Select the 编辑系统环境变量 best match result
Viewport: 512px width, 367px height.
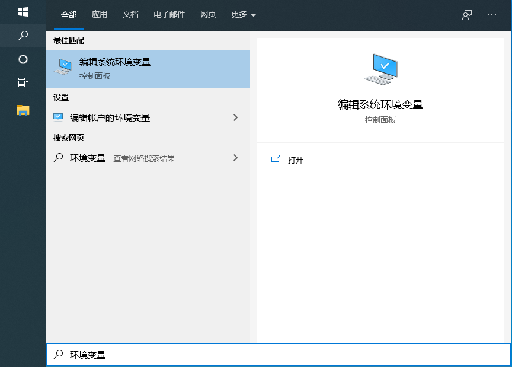tap(148, 69)
